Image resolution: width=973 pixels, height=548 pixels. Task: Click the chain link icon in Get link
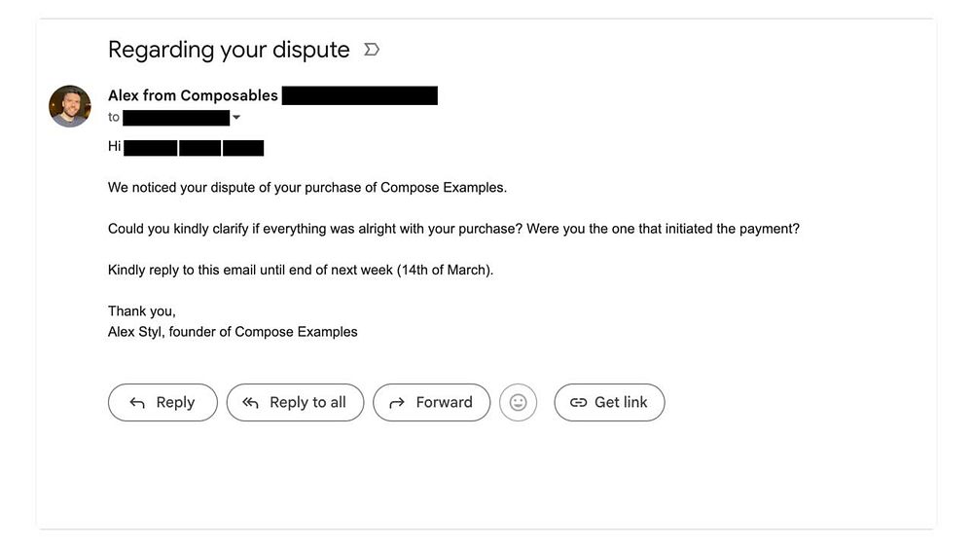[578, 403]
